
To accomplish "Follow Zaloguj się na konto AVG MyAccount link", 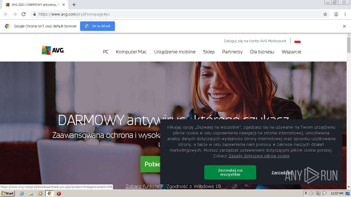I will [x=255, y=41].
